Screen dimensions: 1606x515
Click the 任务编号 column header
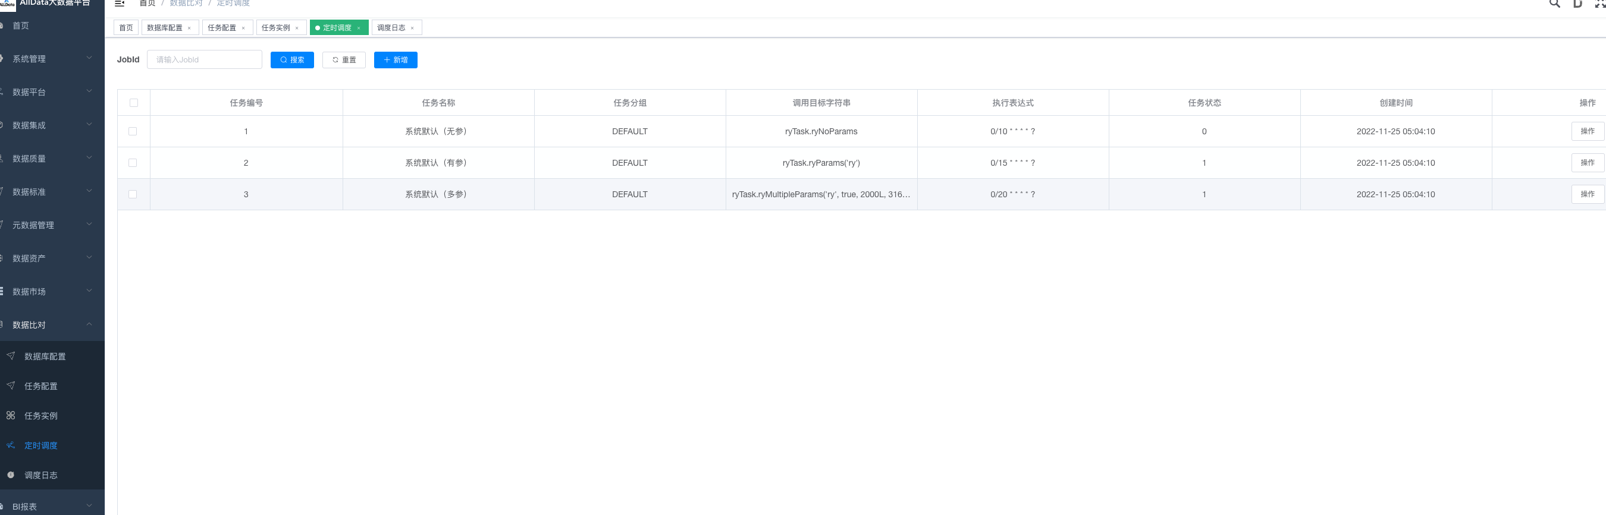point(246,103)
